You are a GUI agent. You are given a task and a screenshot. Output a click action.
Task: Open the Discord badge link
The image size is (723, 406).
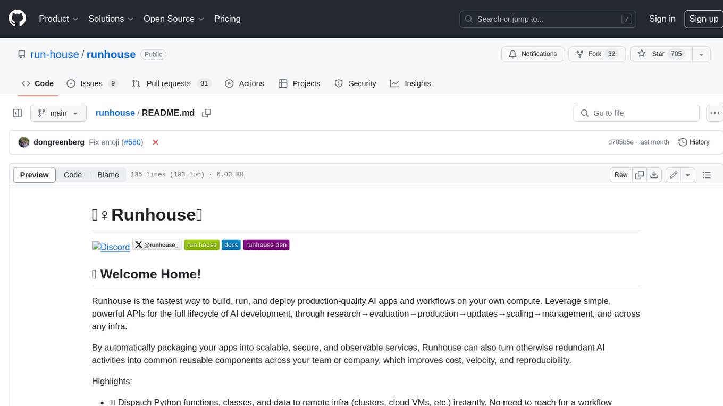[111, 247]
